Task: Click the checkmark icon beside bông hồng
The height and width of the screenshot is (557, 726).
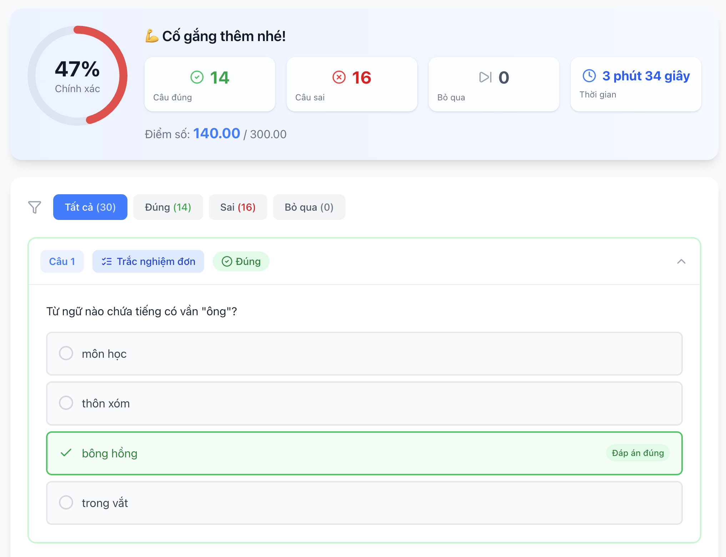Action: click(x=66, y=453)
